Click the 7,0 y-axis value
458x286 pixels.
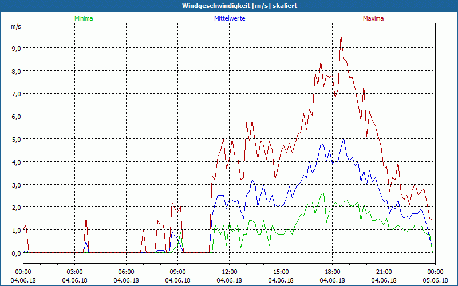click(x=16, y=94)
